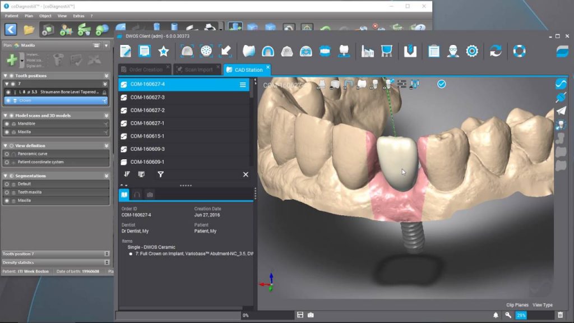Viewport: 574px width, 323px height.
Task: Click the star favorites icon in DWOS toolbar
Action: point(163,51)
